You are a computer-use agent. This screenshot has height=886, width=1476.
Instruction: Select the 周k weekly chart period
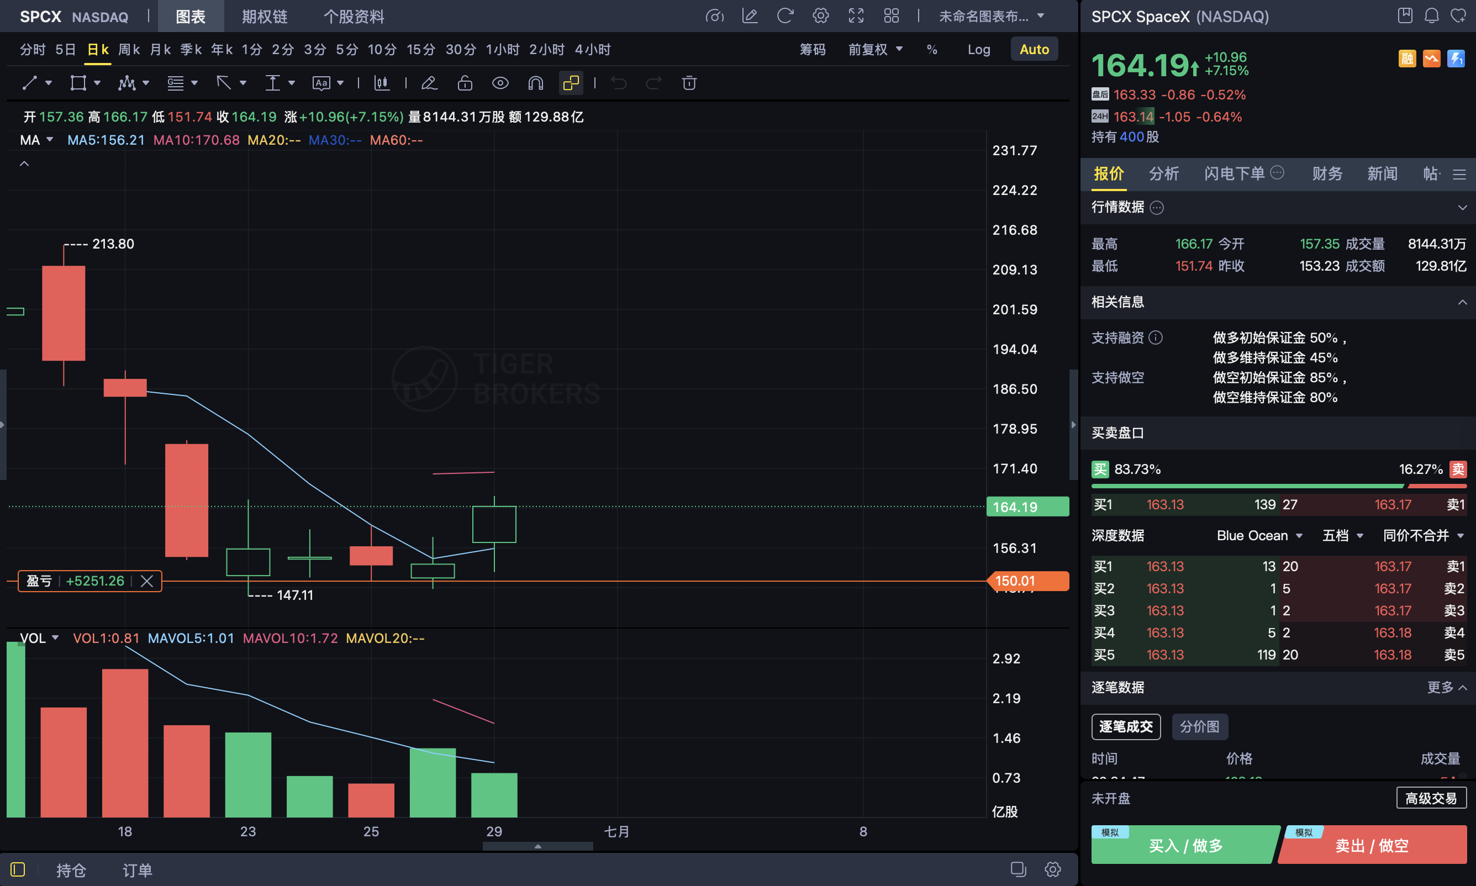[129, 50]
